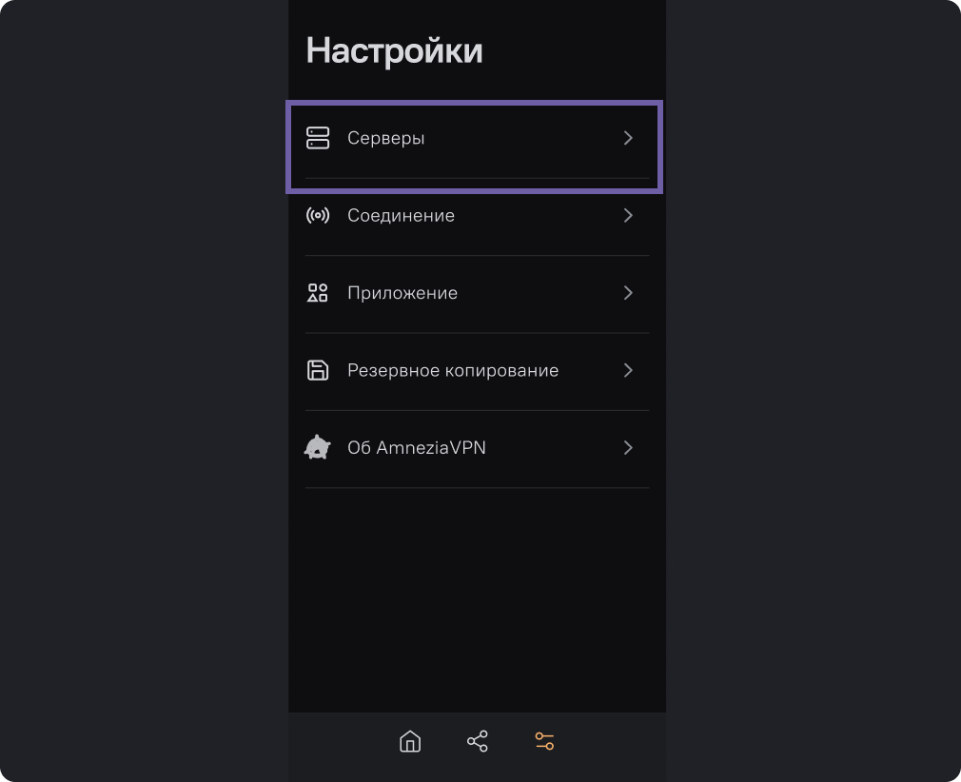
Task: Open the Серверы menu entry
Action: (477, 140)
